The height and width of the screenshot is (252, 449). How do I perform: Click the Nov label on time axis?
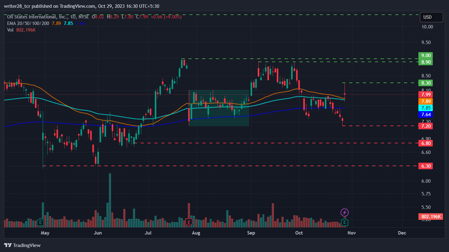pyautogui.click(x=352, y=233)
